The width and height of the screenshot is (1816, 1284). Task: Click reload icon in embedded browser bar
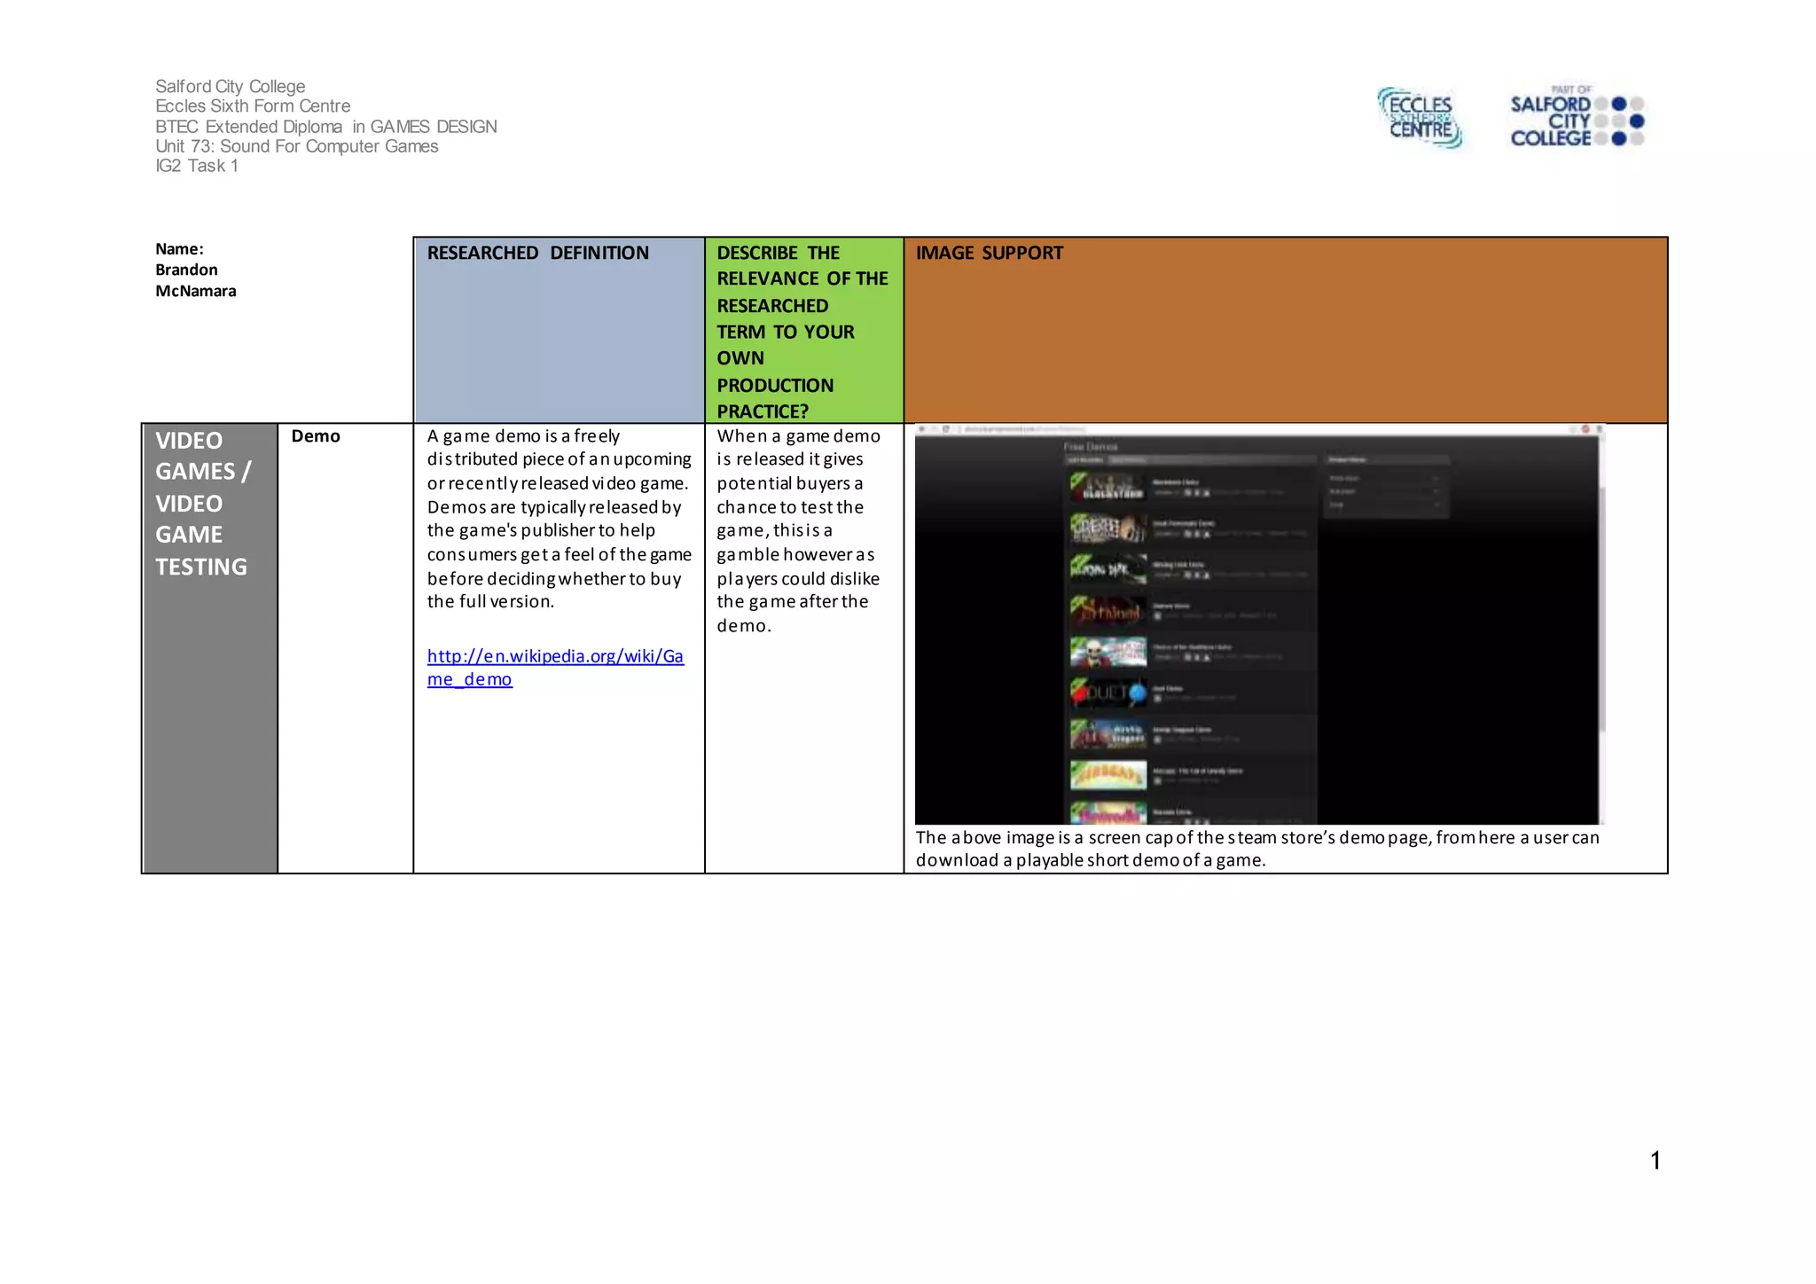point(946,429)
